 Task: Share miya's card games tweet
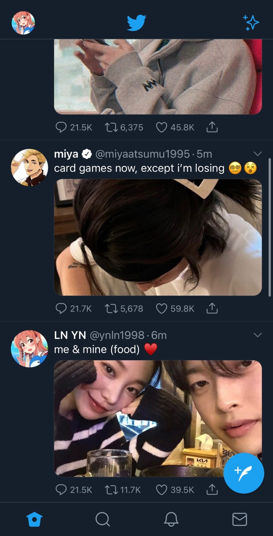pos(212,308)
